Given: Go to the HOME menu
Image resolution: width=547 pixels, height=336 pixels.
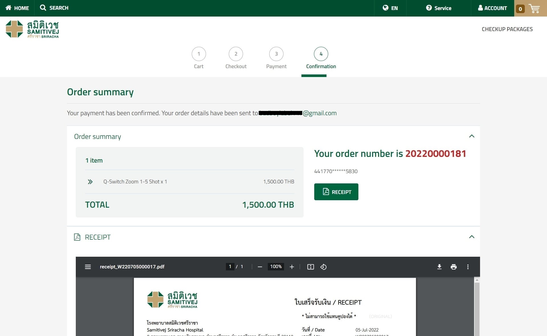Looking at the screenshot, I should coord(17,8).
